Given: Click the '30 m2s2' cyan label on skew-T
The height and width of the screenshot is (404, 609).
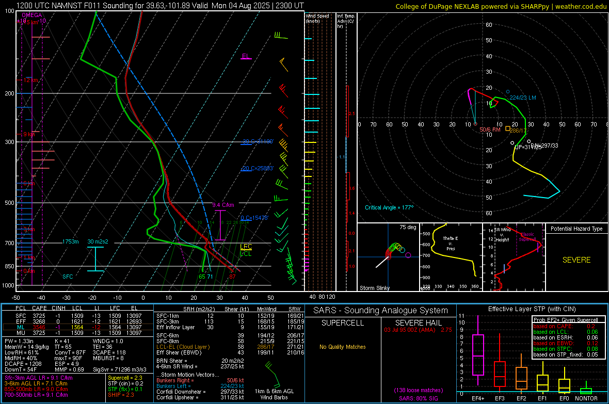Looking at the screenshot, I should click(x=98, y=241).
